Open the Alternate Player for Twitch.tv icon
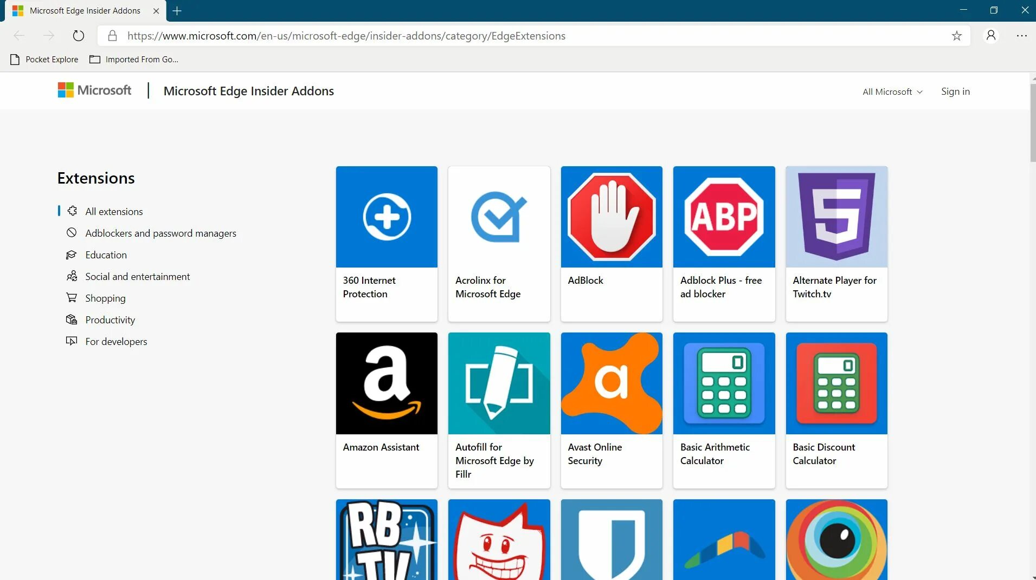This screenshot has height=580, width=1036. coord(836,217)
